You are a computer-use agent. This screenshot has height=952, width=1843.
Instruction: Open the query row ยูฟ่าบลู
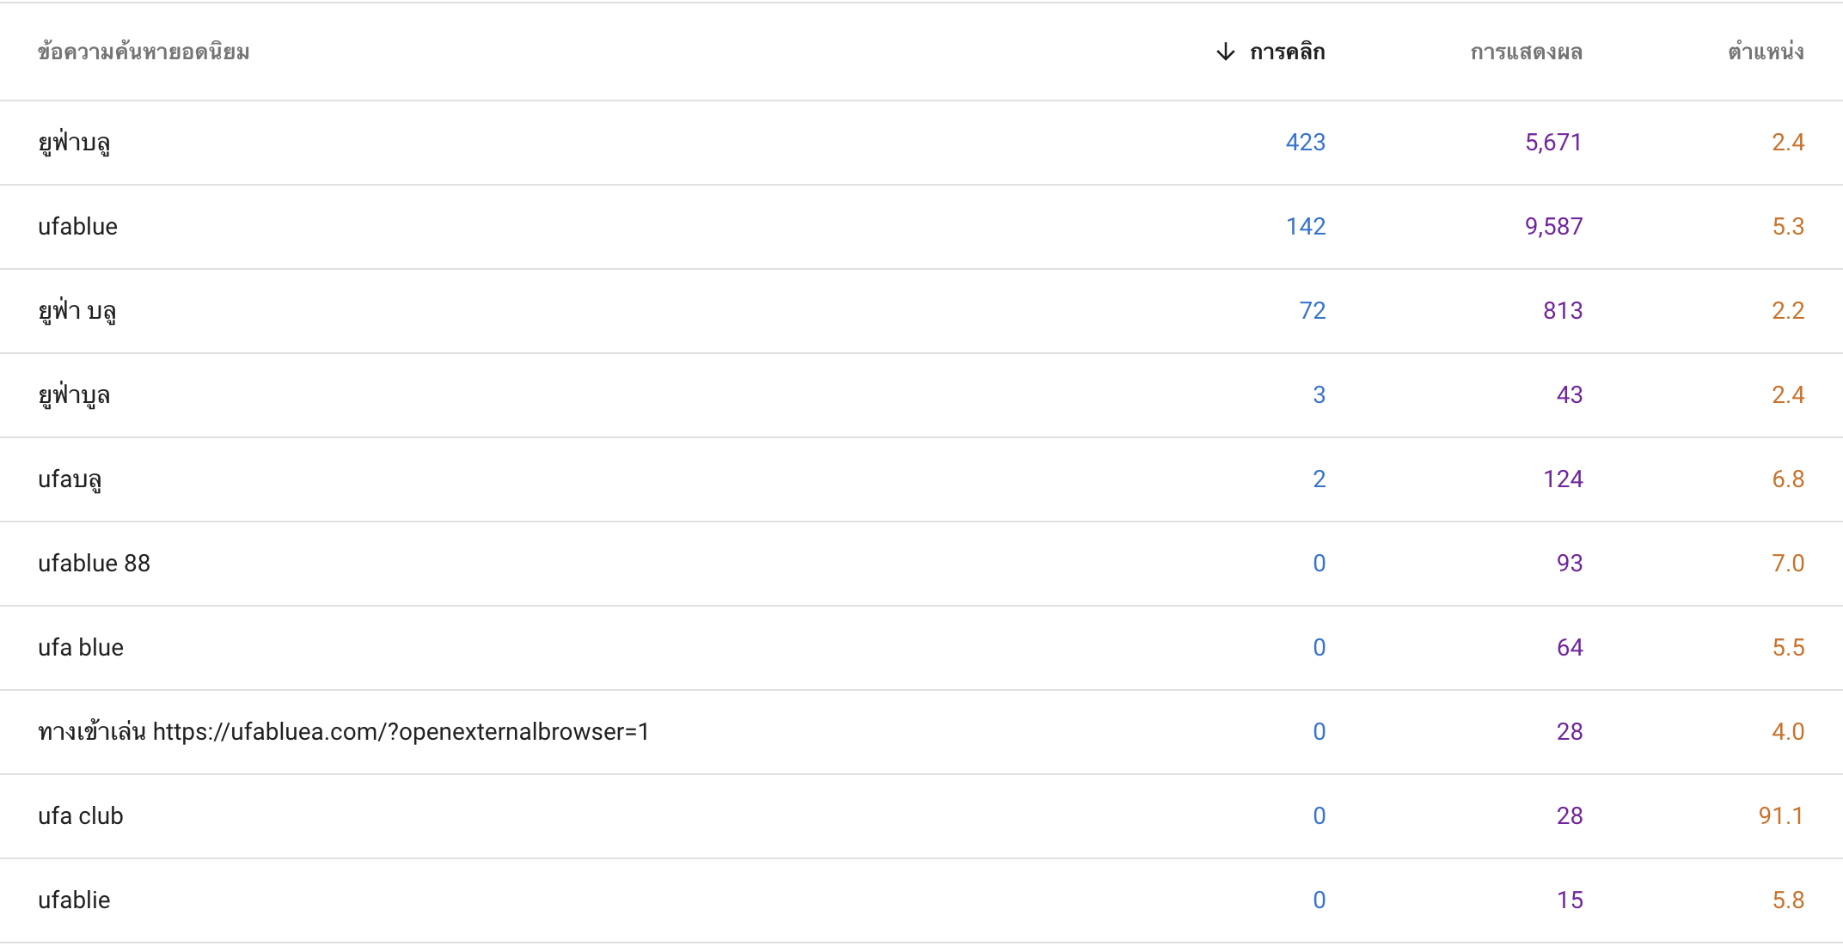tap(921, 143)
